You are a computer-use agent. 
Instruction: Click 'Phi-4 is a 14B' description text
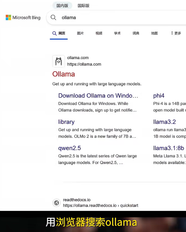[170, 103]
